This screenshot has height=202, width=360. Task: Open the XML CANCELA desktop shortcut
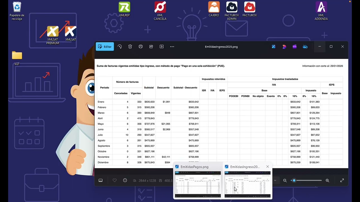(160, 11)
